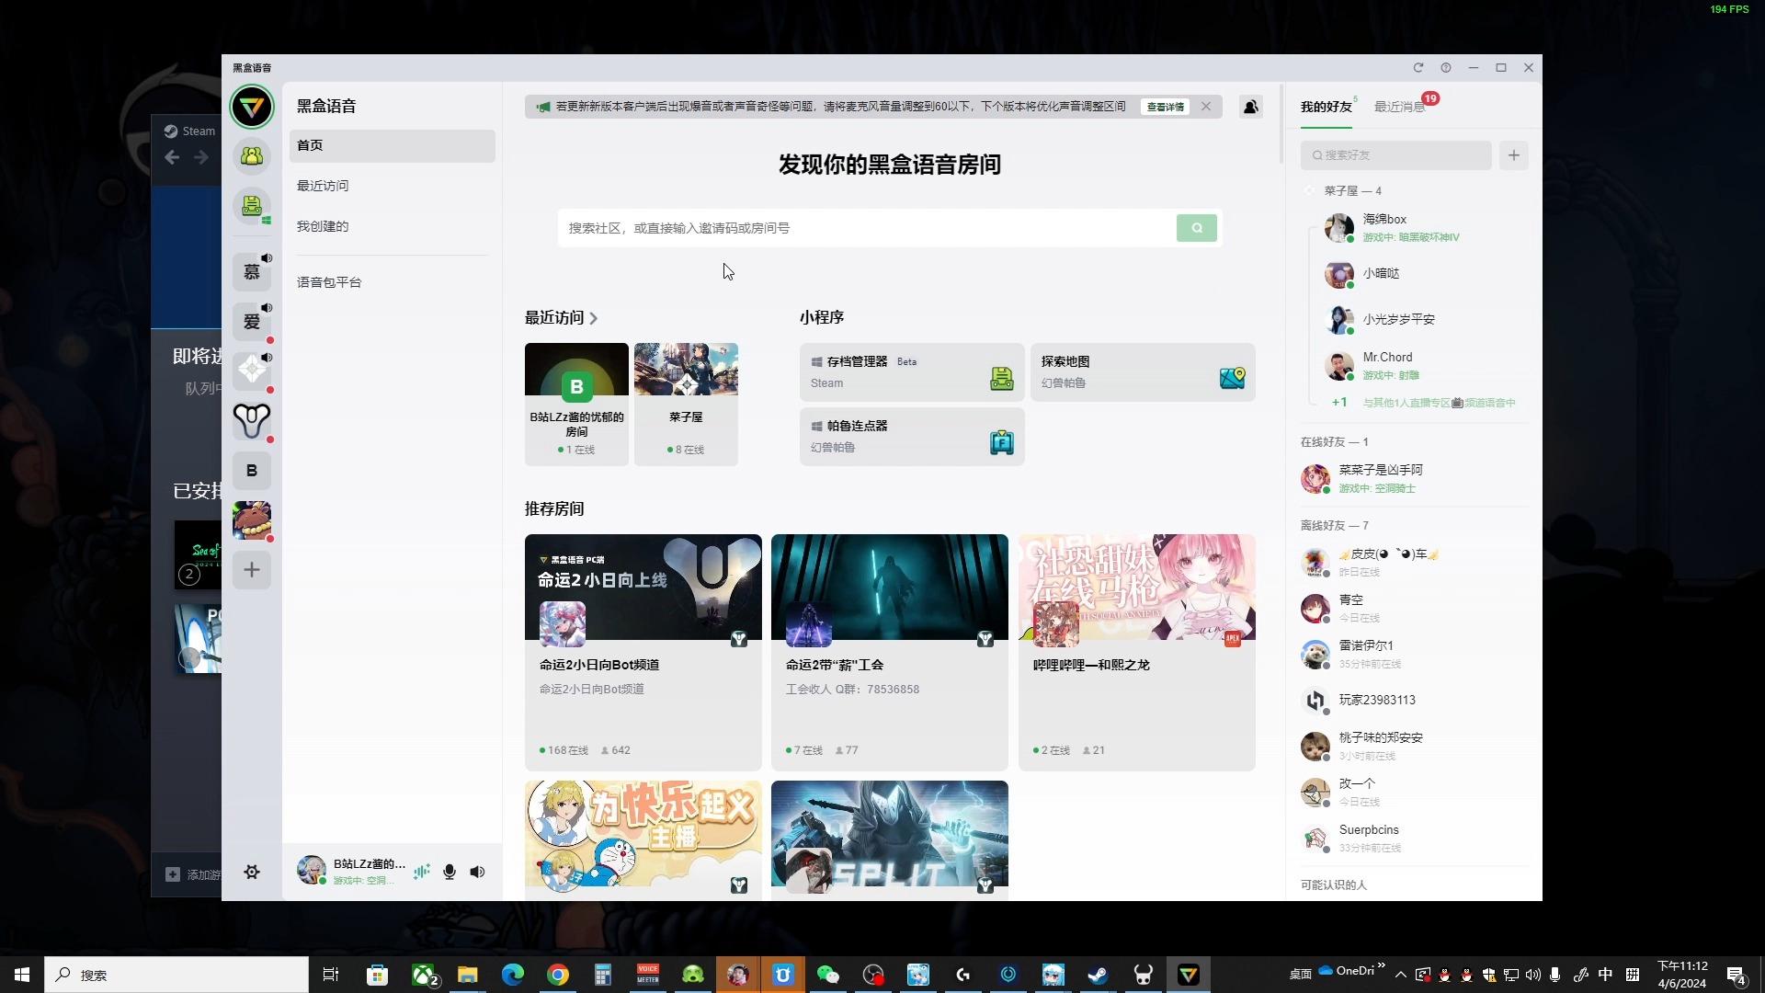Click the Windows Start button
1765x993 pixels.
[22, 975]
